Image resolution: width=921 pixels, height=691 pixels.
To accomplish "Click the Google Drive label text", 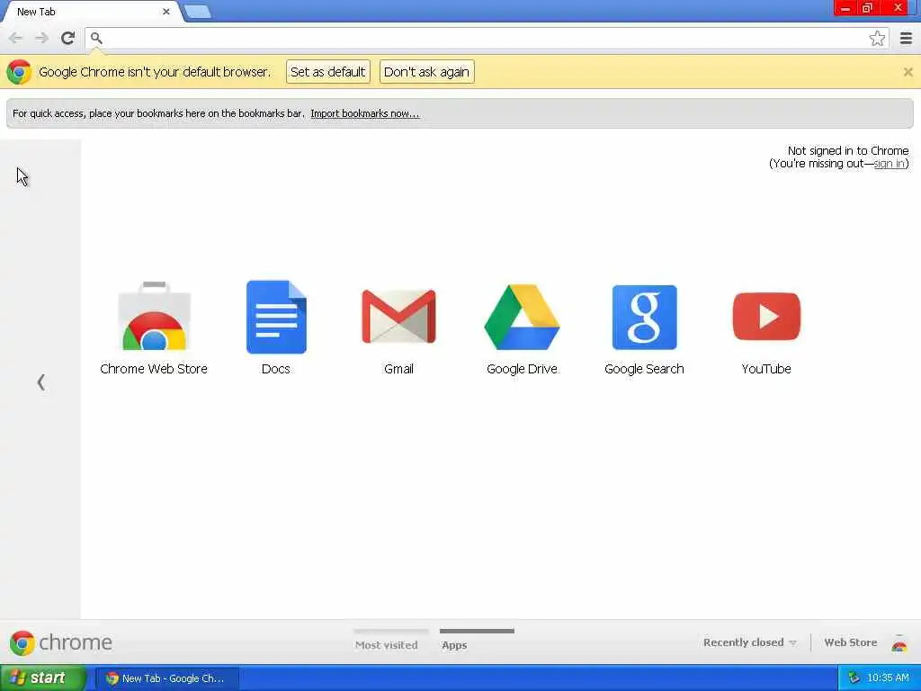I will [522, 369].
